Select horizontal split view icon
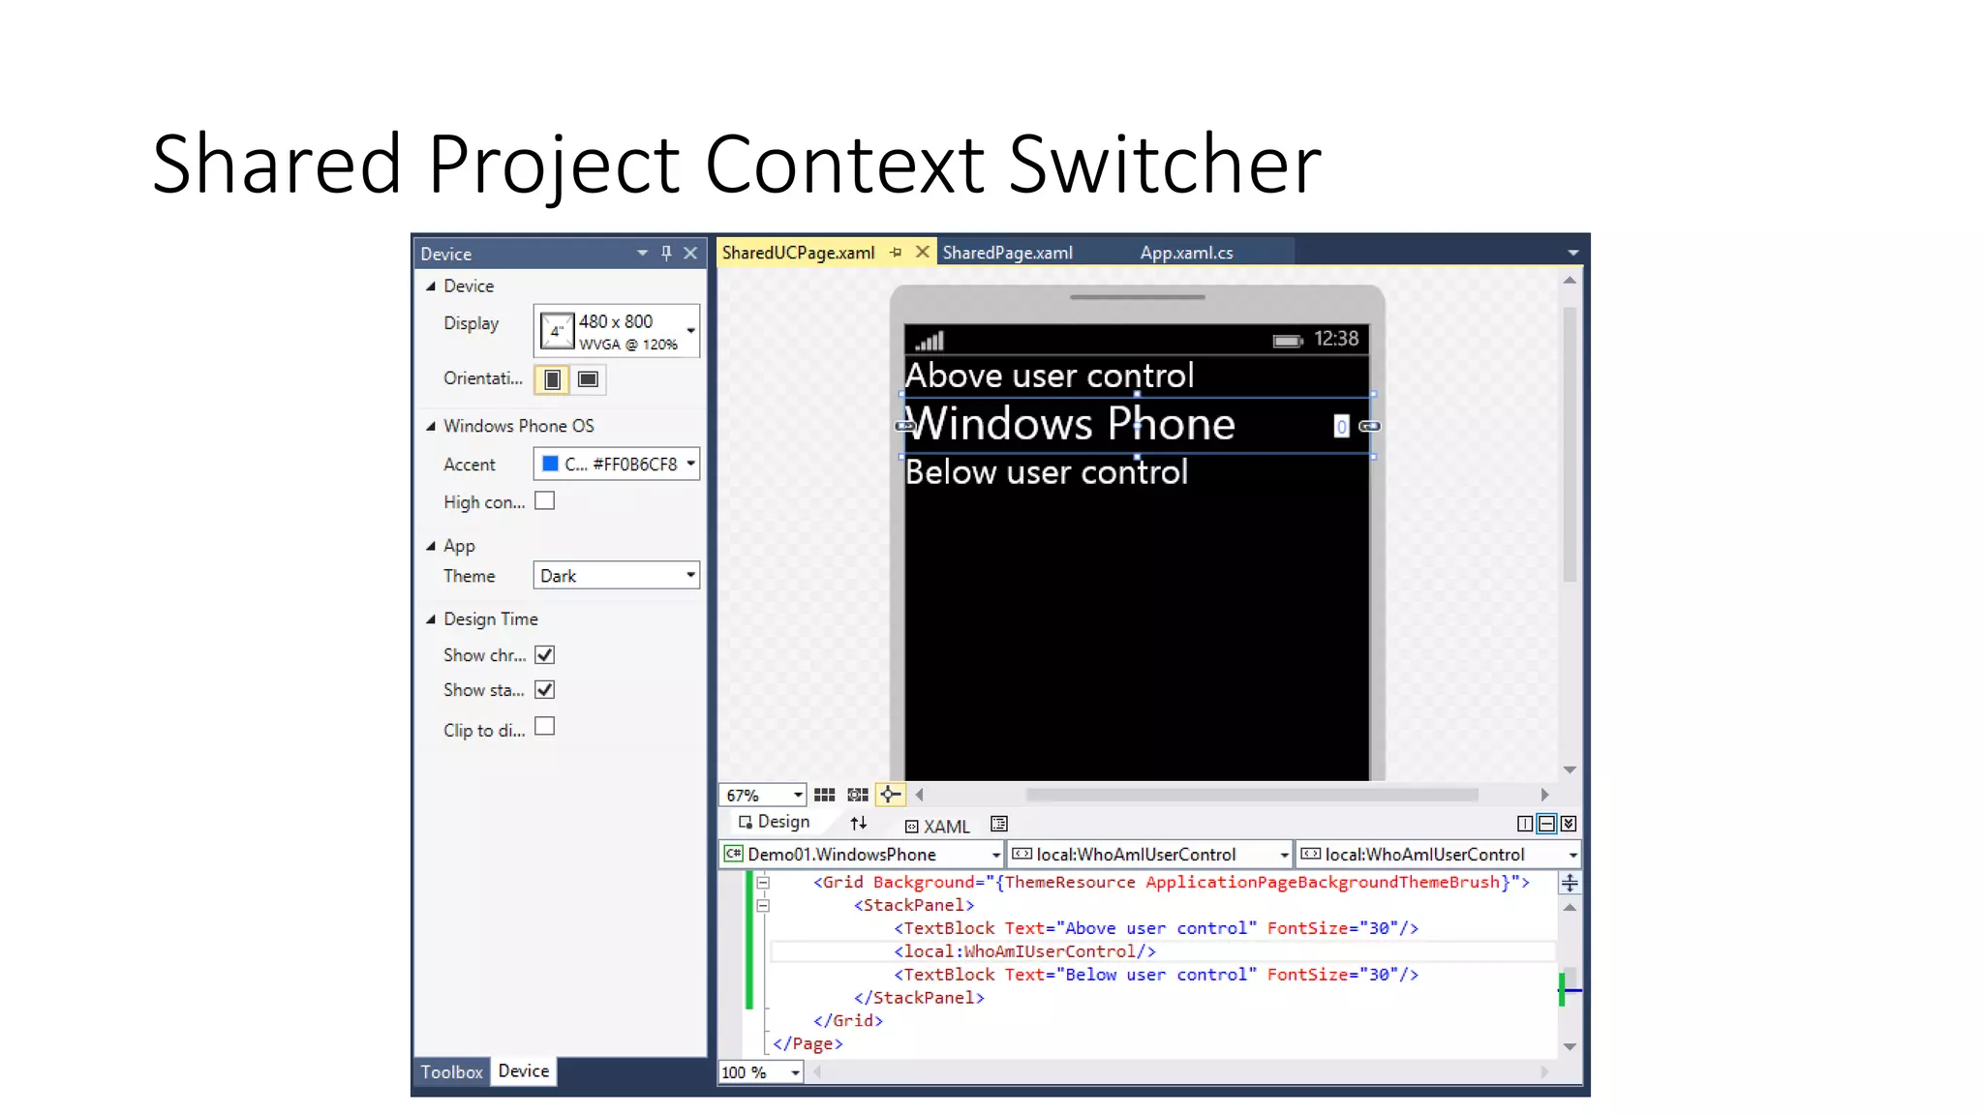This screenshot has height=1115, width=1983. click(1547, 824)
